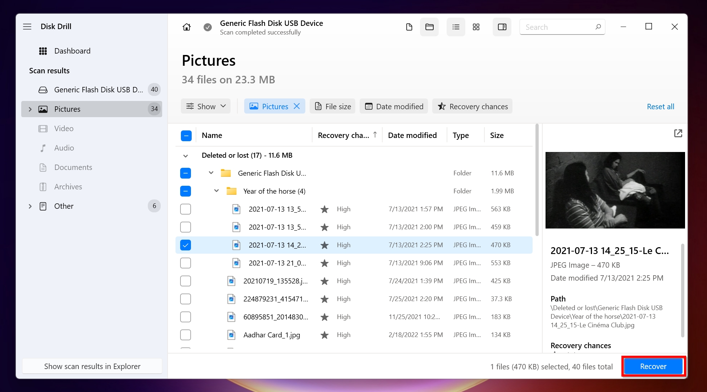This screenshot has width=707, height=392.
Task: Click JPEG file icon of 60895851_2014830
Action: pos(232,317)
